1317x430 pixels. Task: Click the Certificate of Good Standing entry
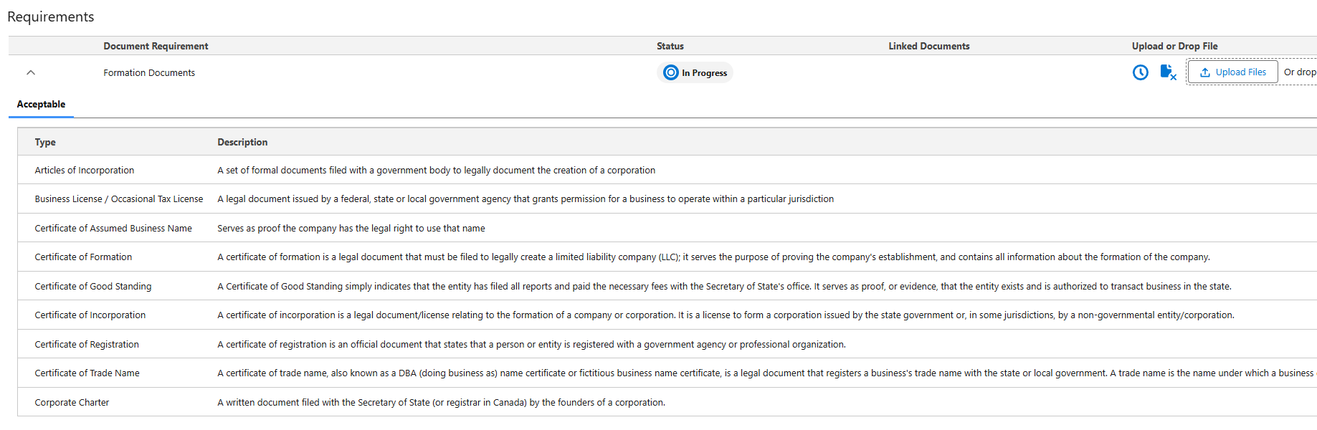pyautogui.click(x=93, y=287)
